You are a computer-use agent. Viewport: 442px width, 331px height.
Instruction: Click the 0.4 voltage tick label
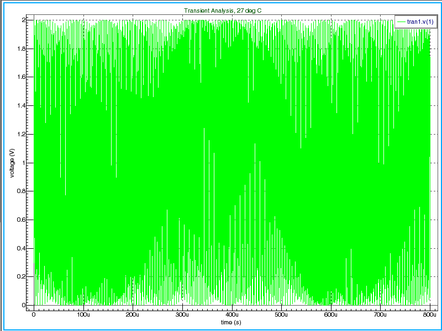pyautogui.click(x=22, y=248)
